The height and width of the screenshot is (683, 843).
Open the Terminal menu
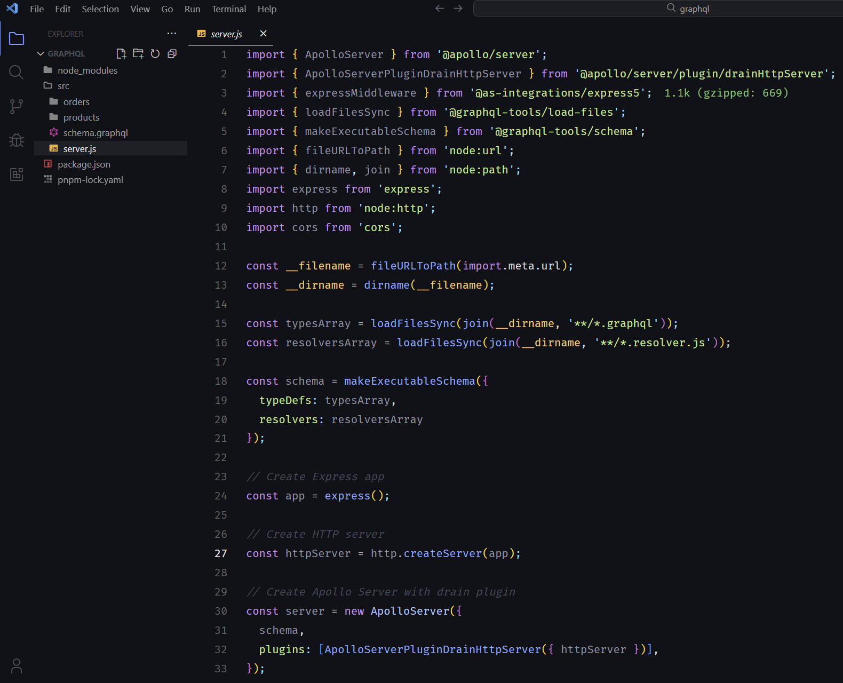point(229,9)
